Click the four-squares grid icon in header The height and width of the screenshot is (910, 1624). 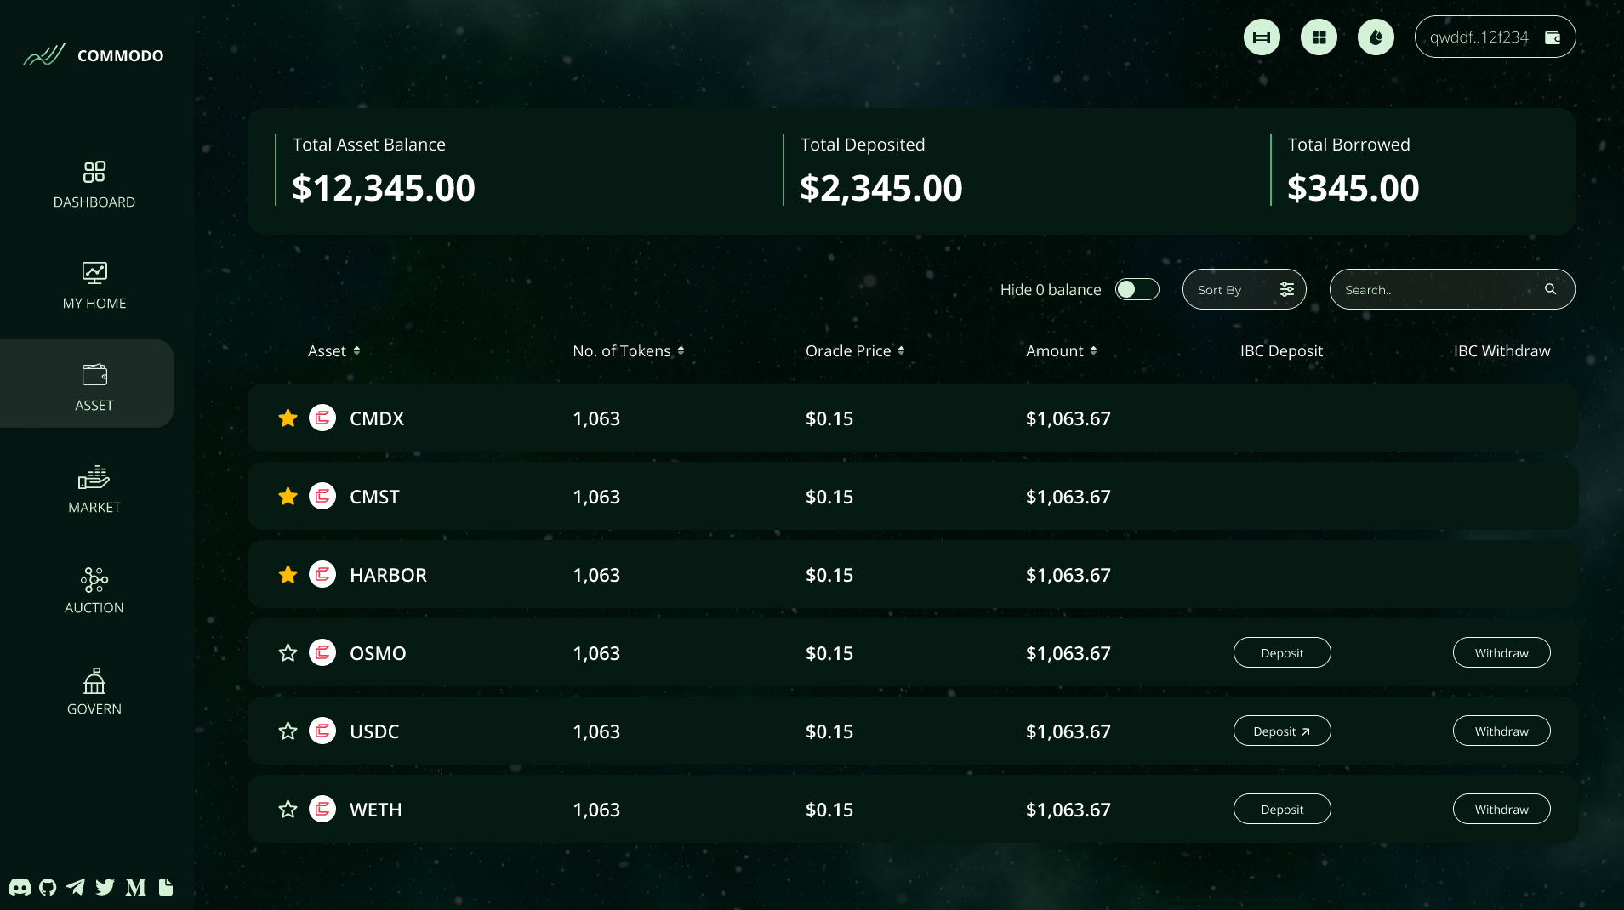[x=1318, y=37]
